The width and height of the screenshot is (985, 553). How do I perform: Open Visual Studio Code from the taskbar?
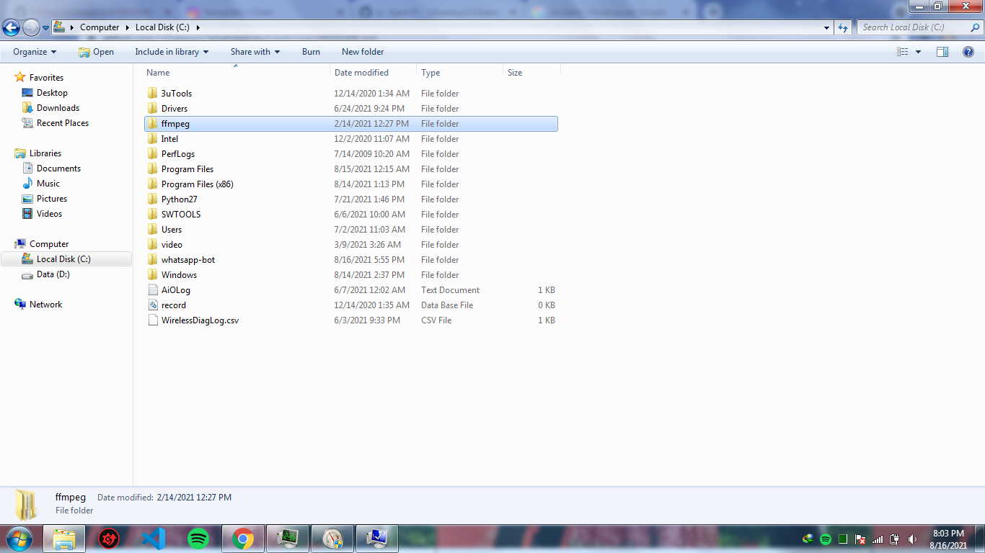154,538
